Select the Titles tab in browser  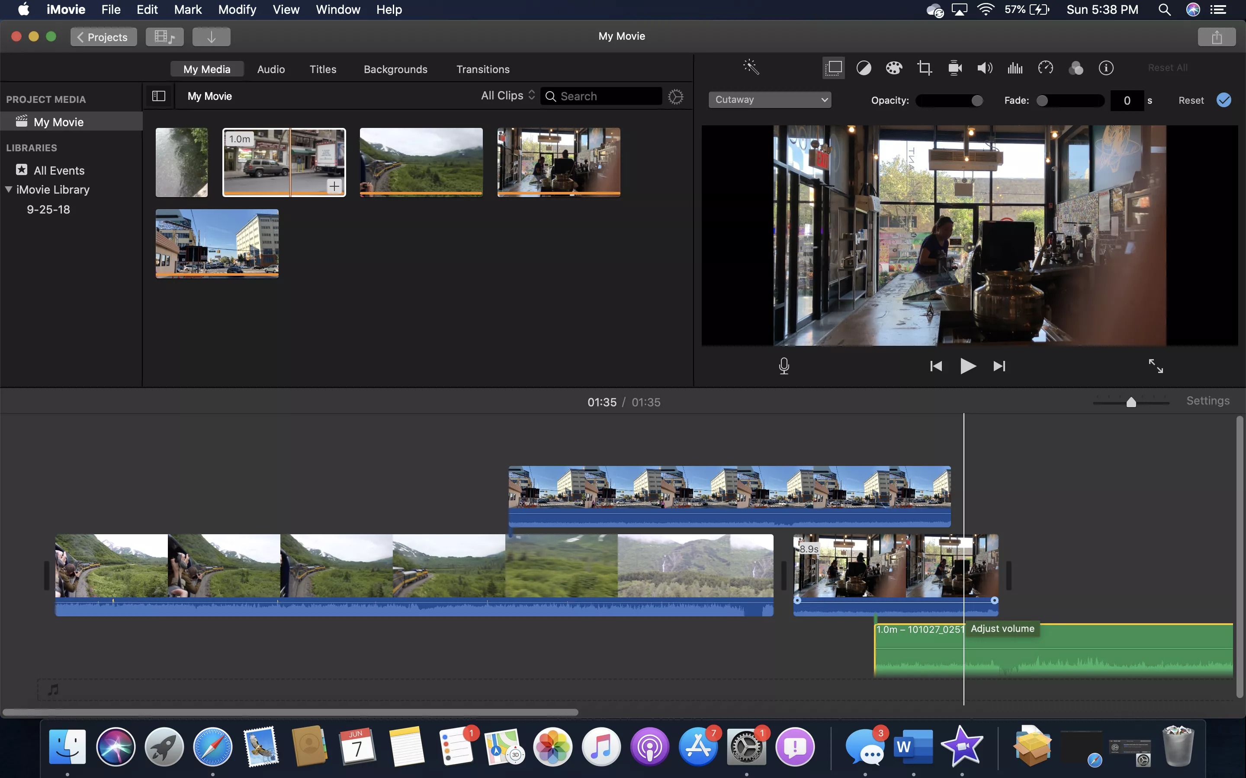coord(323,68)
